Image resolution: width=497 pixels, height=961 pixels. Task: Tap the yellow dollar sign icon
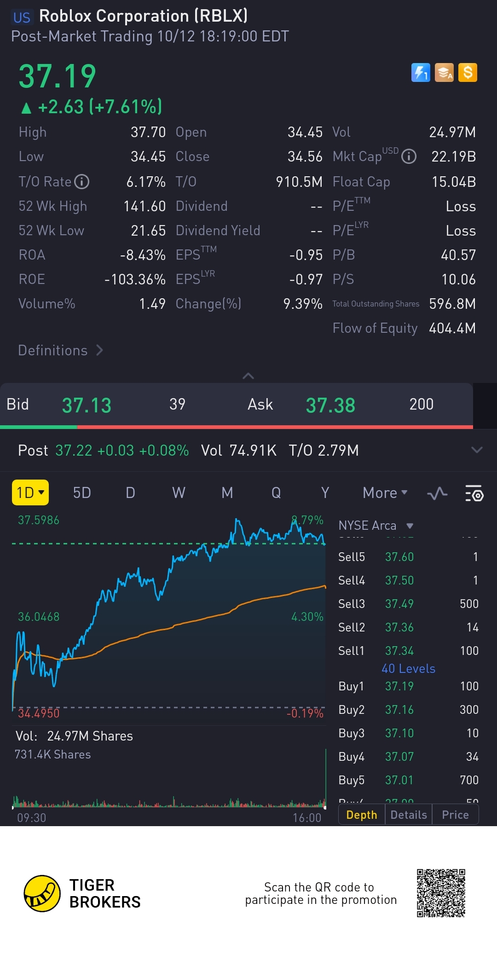(x=468, y=73)
